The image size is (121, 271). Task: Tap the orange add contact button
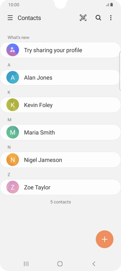click(104, 239)
